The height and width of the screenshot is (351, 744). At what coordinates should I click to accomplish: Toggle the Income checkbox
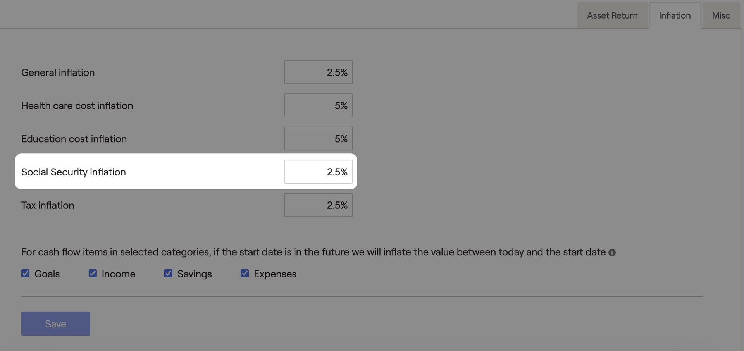point(93,274)
